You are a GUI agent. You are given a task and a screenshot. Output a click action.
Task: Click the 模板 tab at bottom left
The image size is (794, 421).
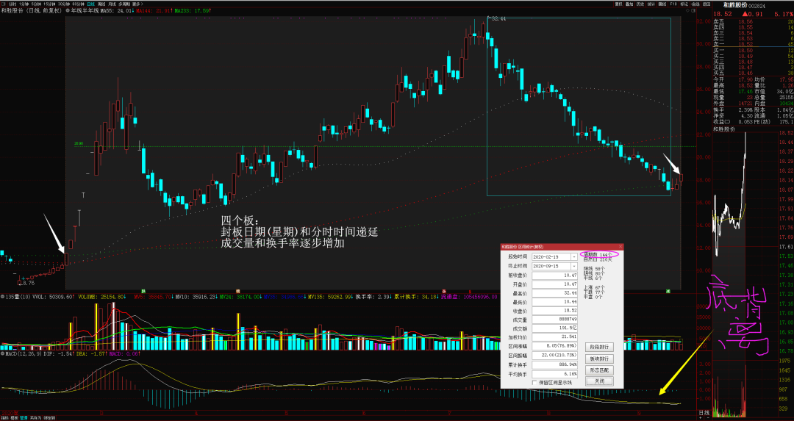point(14,418)
